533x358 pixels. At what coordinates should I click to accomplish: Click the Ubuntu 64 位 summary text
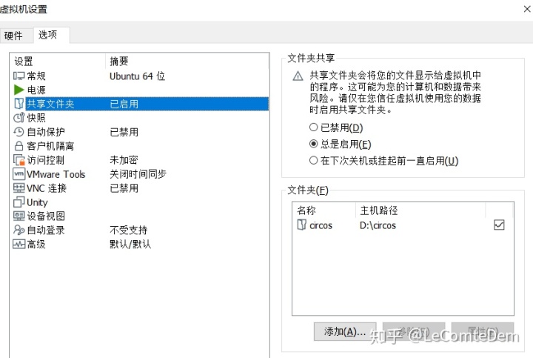[138, 76]
